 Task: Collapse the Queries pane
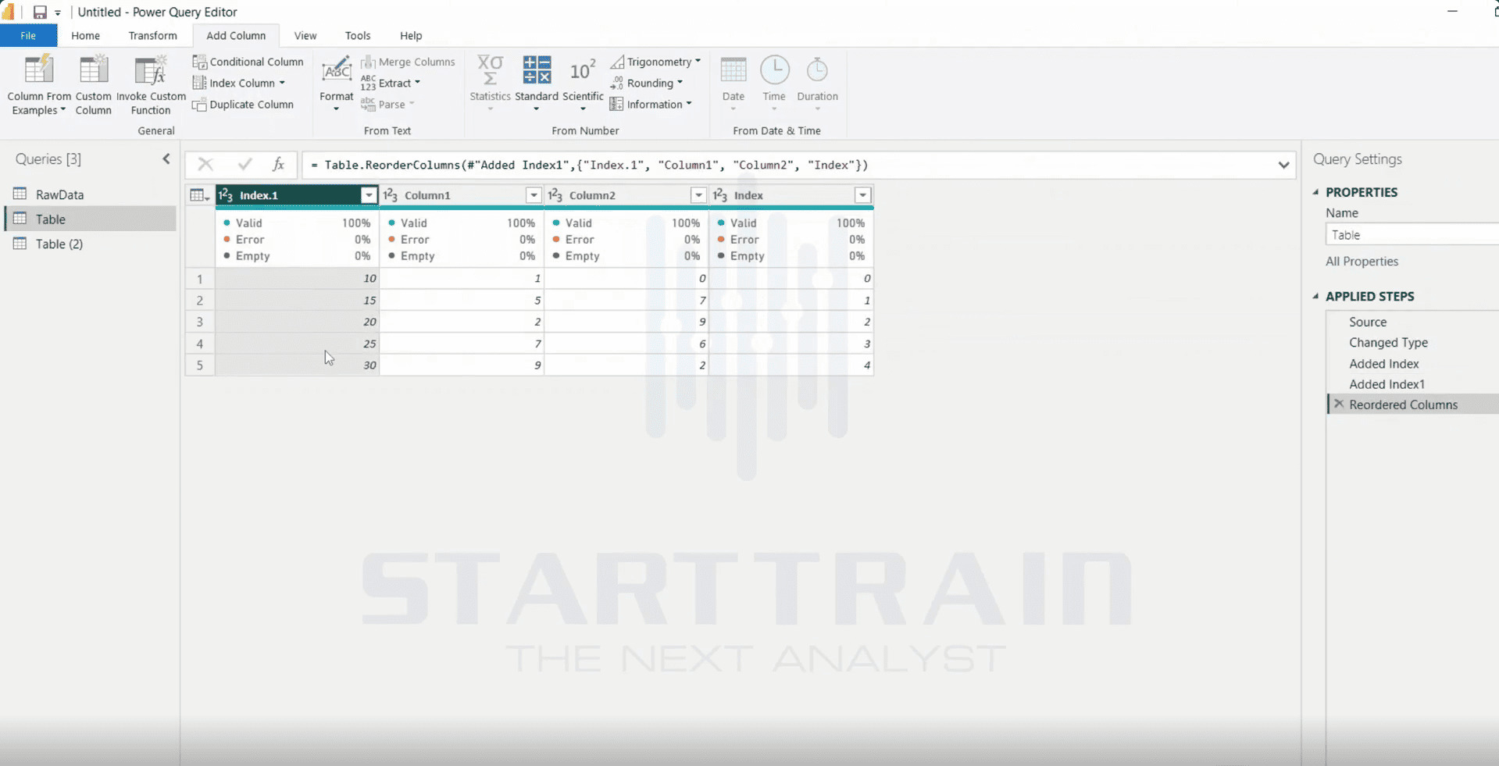pos(166,159)
